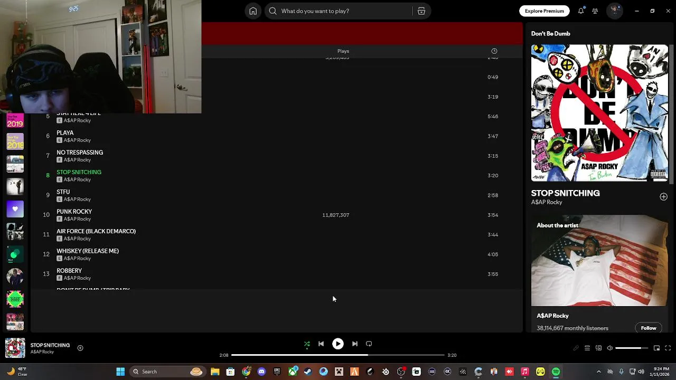Click the play button
This screenshot has width=676, height=380.
338,344
